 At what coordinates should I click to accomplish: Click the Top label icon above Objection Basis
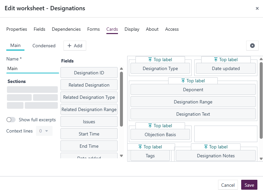(x=150, y=126)
